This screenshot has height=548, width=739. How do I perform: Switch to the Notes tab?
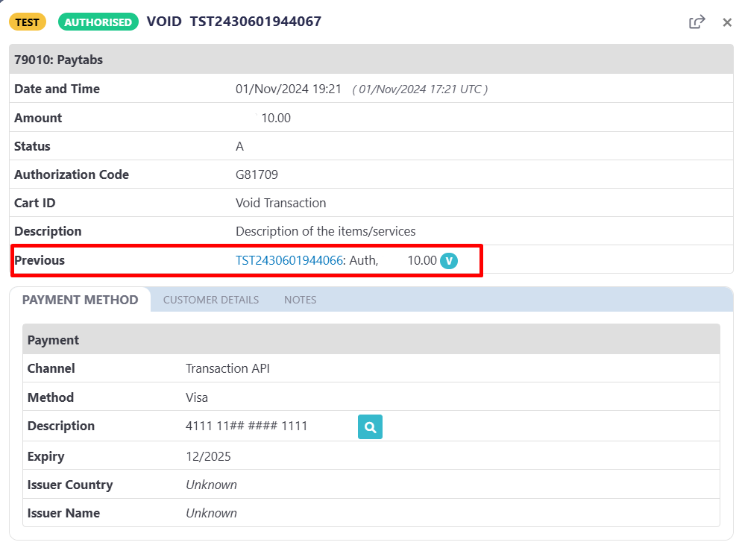point(301,300)
